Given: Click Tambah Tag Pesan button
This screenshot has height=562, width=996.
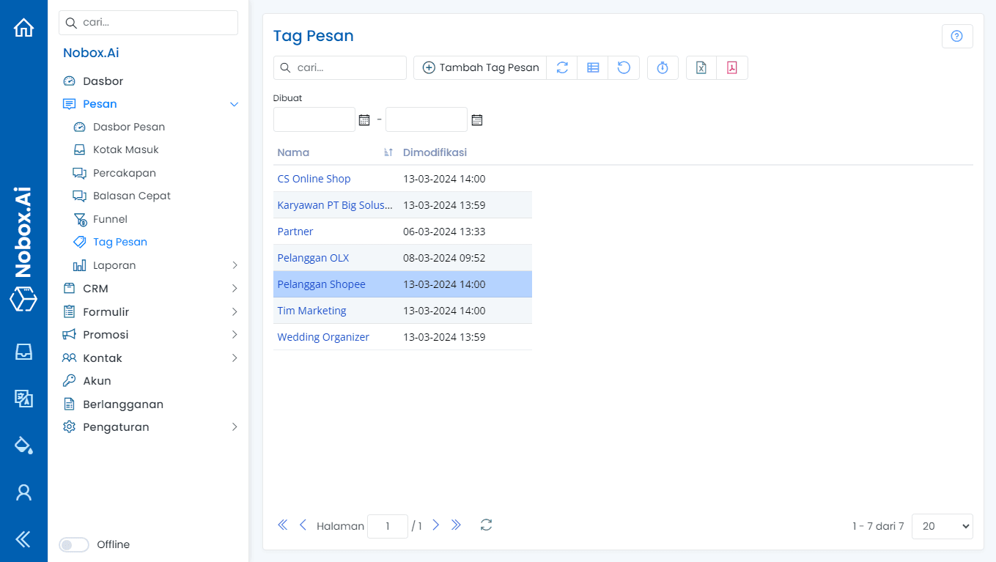Looking at the screenshot, I should pyautogui.click(x=480, y=68).
